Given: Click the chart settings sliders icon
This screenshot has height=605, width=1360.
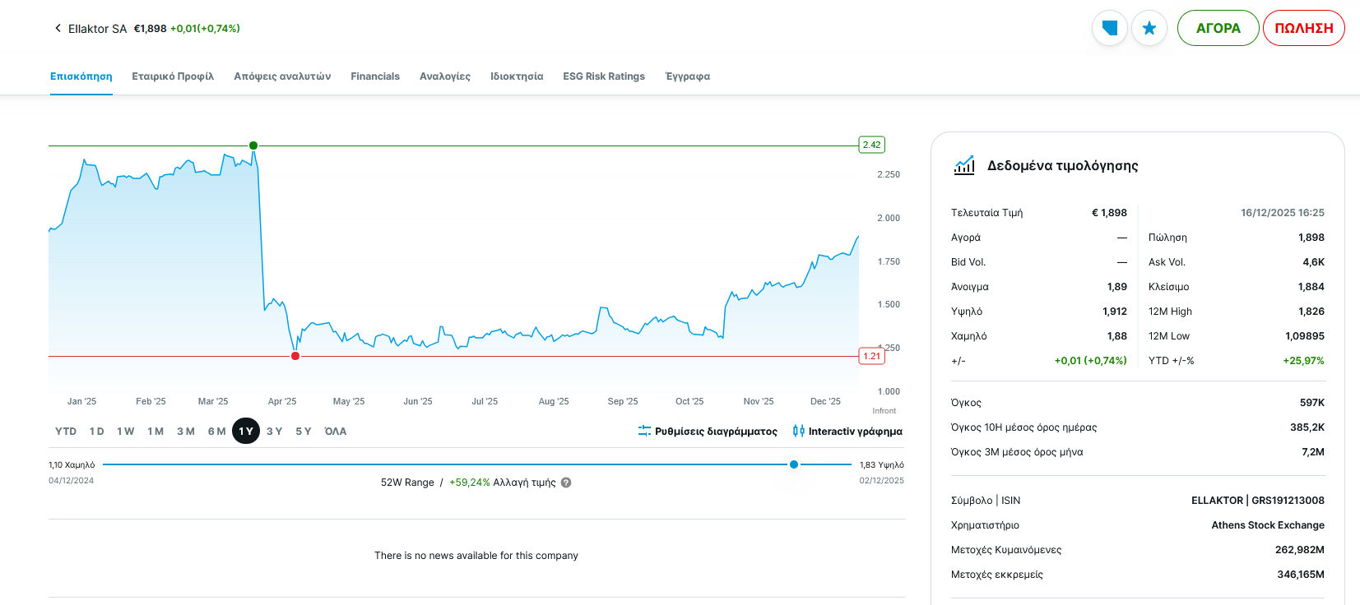Looking at the screenshot, I should (x=644, y=431).
